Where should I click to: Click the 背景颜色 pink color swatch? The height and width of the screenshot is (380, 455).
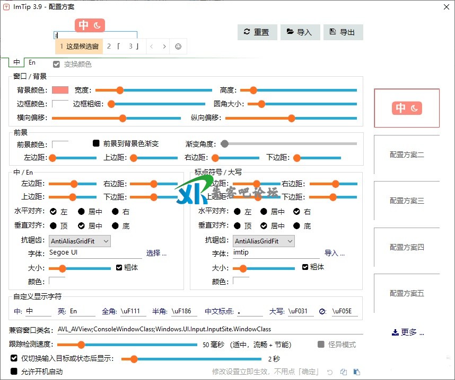tap(60, 90)
